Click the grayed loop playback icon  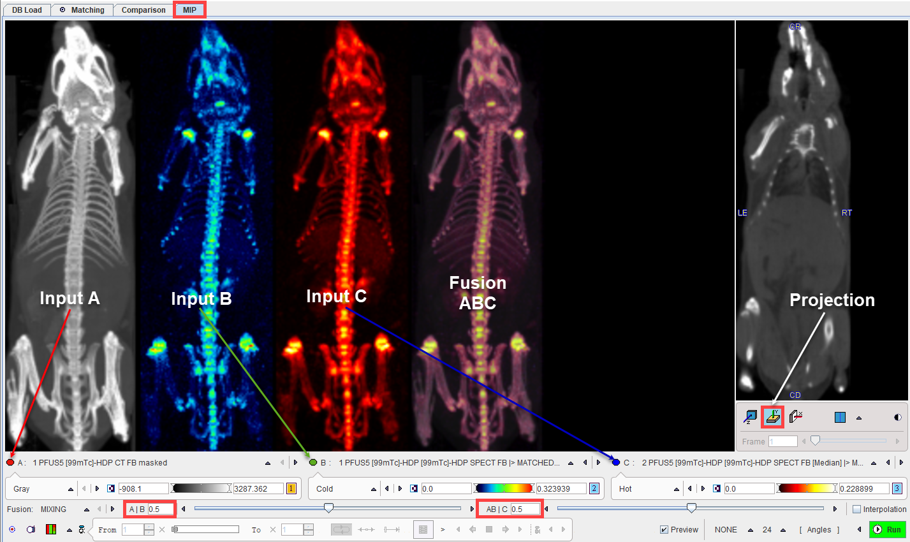[341, 529]
